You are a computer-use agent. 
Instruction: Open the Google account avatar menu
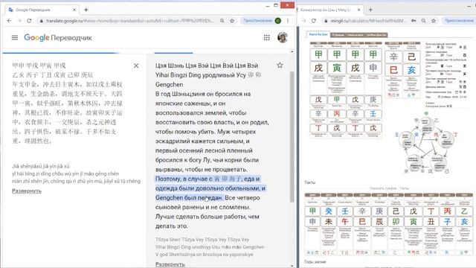pos(283,37)
